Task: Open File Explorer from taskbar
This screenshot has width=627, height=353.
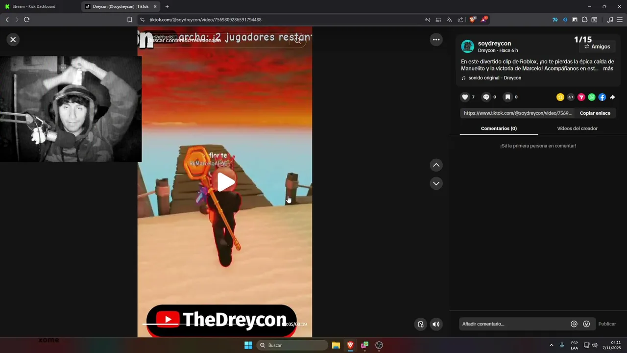Action: click(336, 345)
